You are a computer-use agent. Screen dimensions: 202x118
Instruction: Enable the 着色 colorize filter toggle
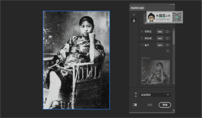point(168,45)
